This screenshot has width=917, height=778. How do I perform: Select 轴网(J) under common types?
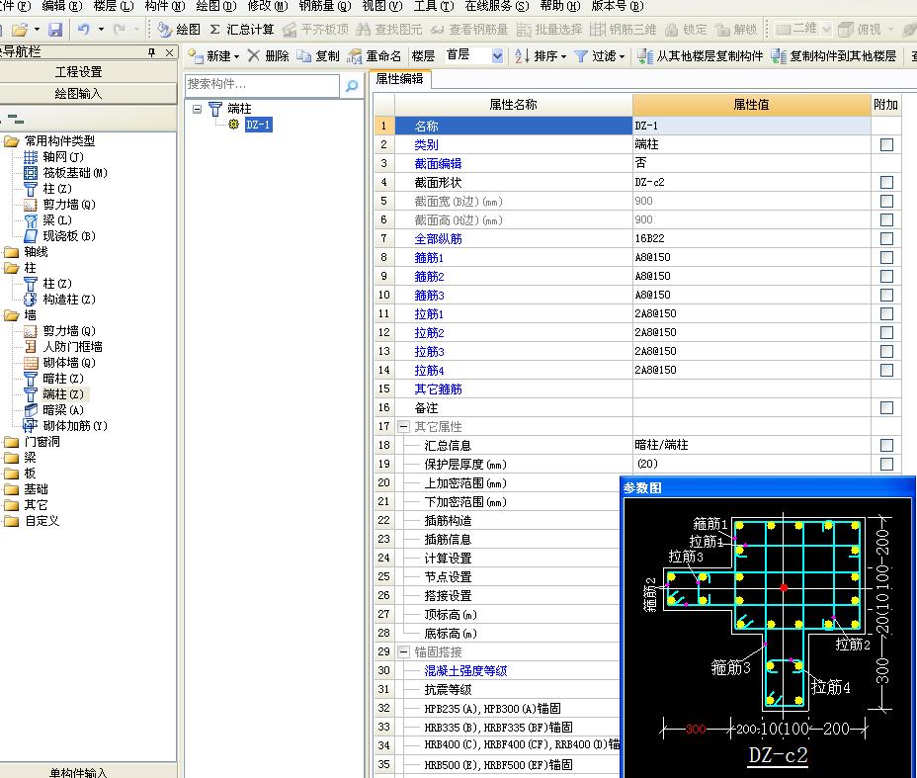tap(62, 157)
